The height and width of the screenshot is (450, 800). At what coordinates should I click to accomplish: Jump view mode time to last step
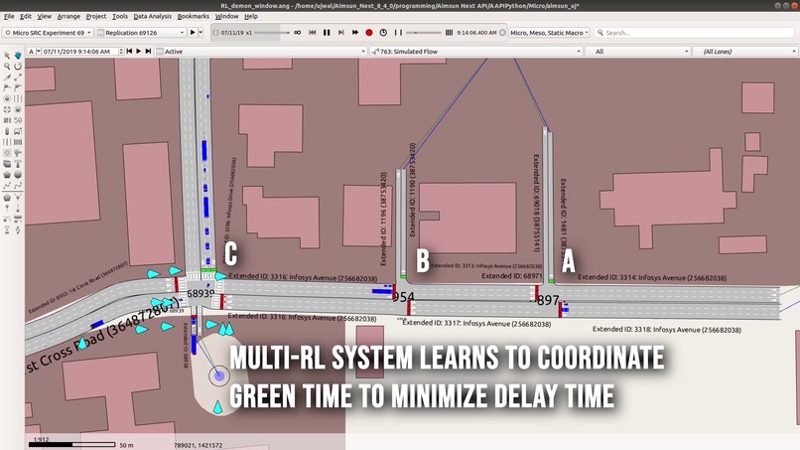(x=148, y=51)
